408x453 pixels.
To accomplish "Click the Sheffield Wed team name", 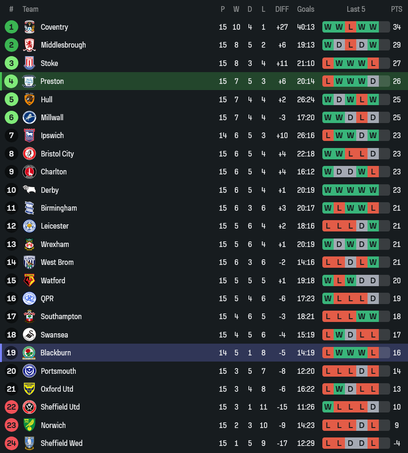I will point(61,443).
